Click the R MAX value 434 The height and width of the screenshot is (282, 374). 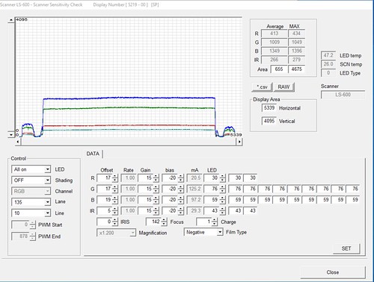pyautogui.click(x=296, y=34)
